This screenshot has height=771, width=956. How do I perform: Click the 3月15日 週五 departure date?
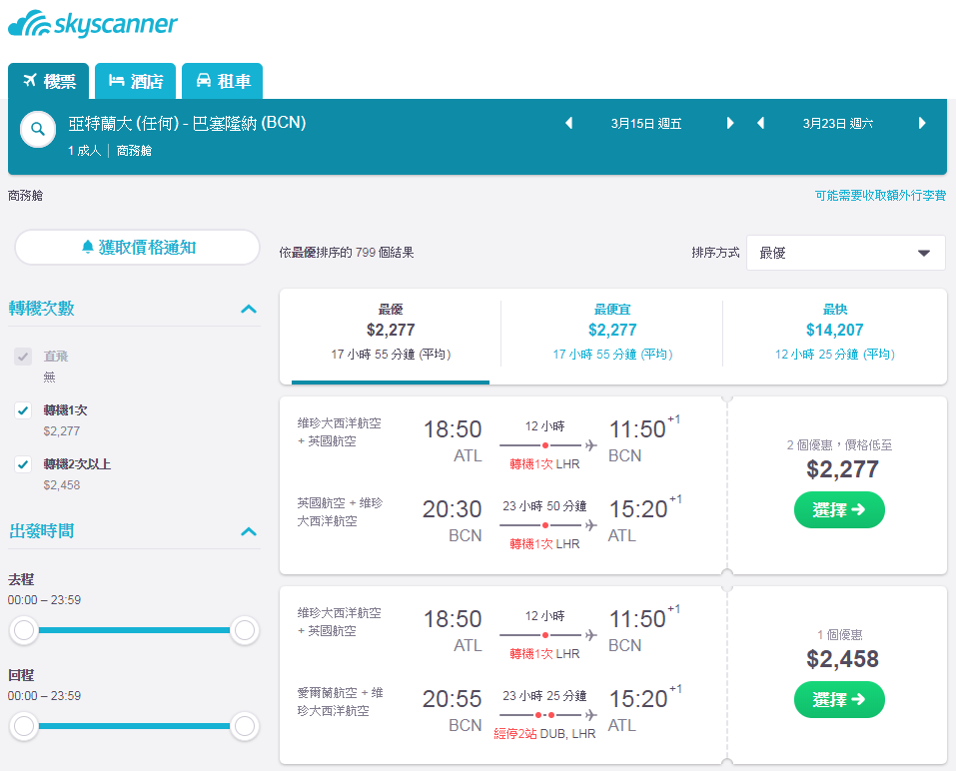(x=646, y=124)
